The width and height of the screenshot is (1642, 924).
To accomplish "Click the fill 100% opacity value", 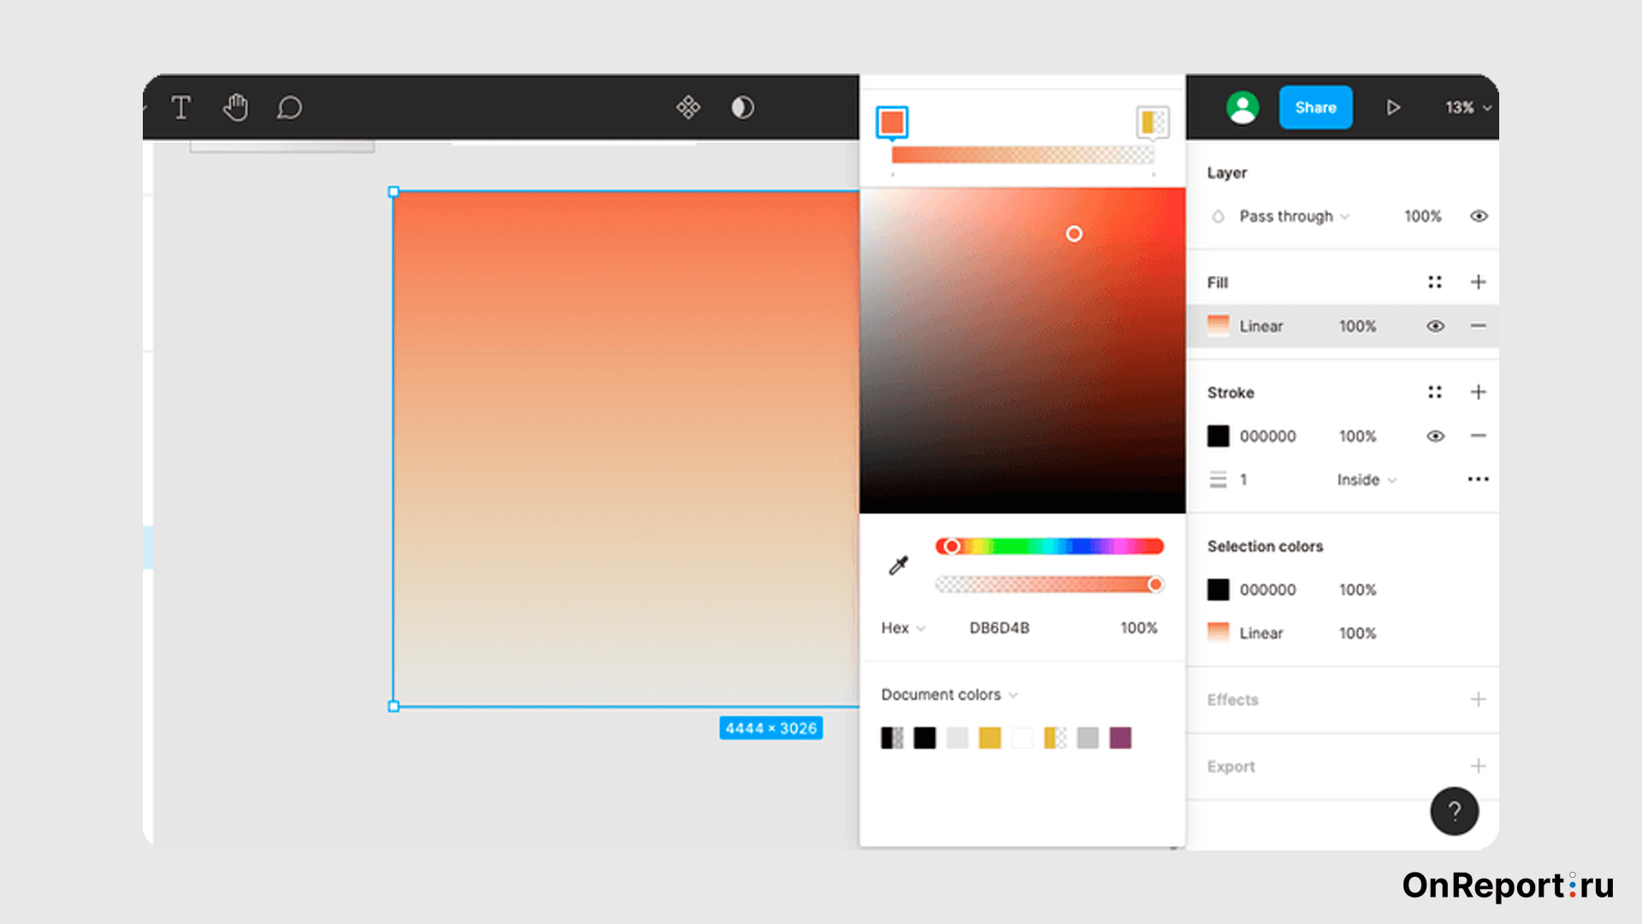I will [x=1357, y=326].
